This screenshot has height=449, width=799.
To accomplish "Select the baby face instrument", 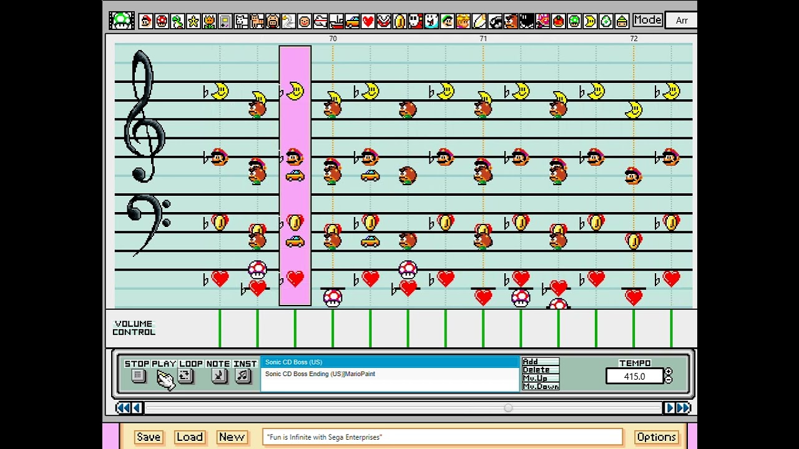I will [305, 21].
